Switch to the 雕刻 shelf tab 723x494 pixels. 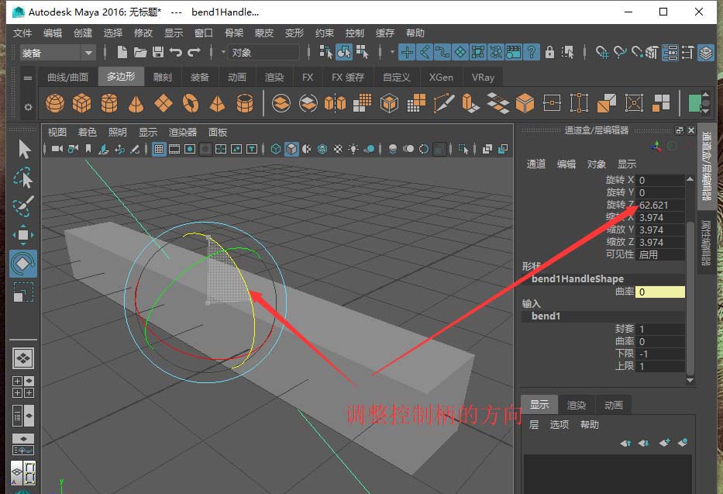[163, 77]
